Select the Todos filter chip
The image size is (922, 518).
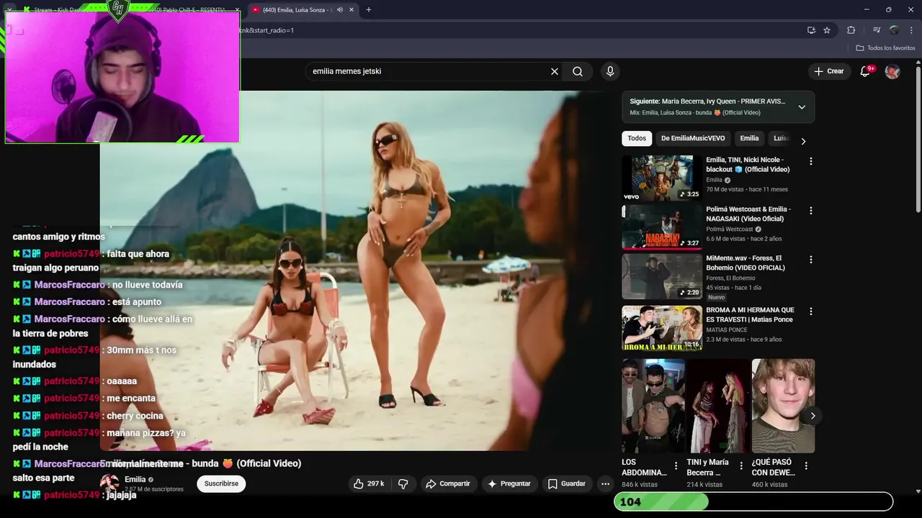click(637, 138)
